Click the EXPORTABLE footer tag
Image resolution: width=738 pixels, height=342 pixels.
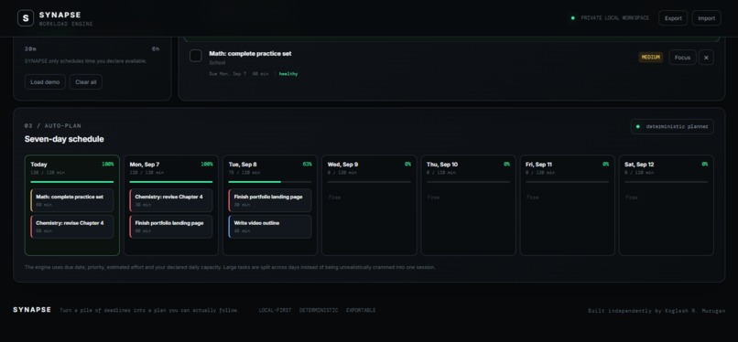361,310
